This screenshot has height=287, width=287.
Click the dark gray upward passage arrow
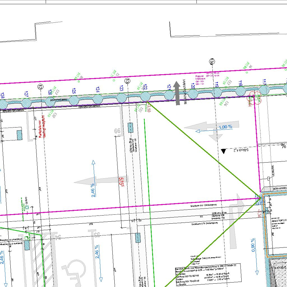177,93
